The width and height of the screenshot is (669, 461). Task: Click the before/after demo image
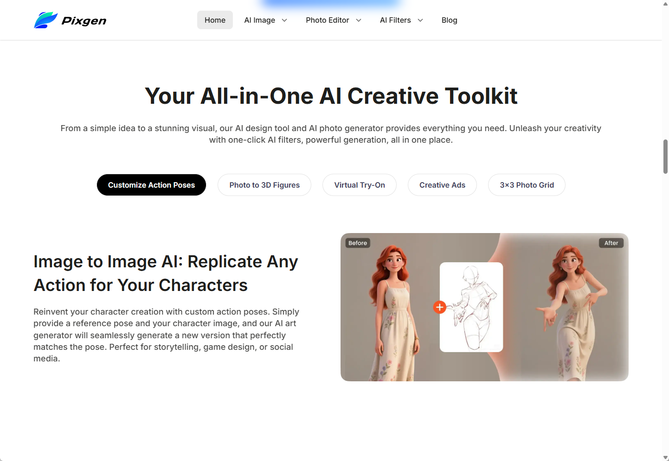coord(484,307)
